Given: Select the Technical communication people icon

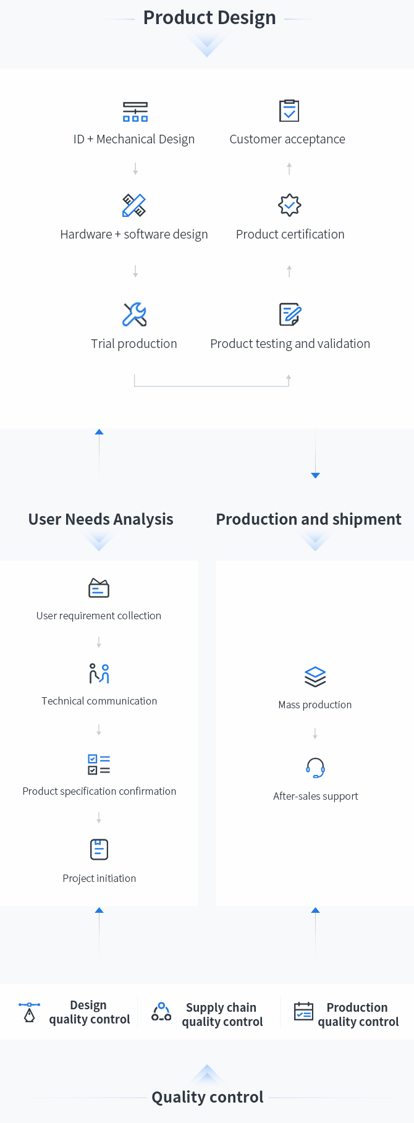Looking at the screenshot, I should coord(99,674).
